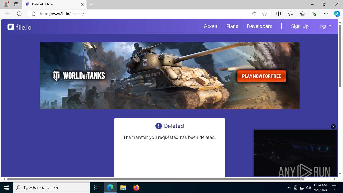Open volume control tray icon
343x193 pixels.
tap(308, 188)
